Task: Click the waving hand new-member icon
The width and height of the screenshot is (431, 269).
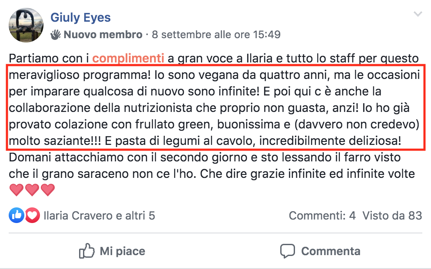Action: pos(56,35)
